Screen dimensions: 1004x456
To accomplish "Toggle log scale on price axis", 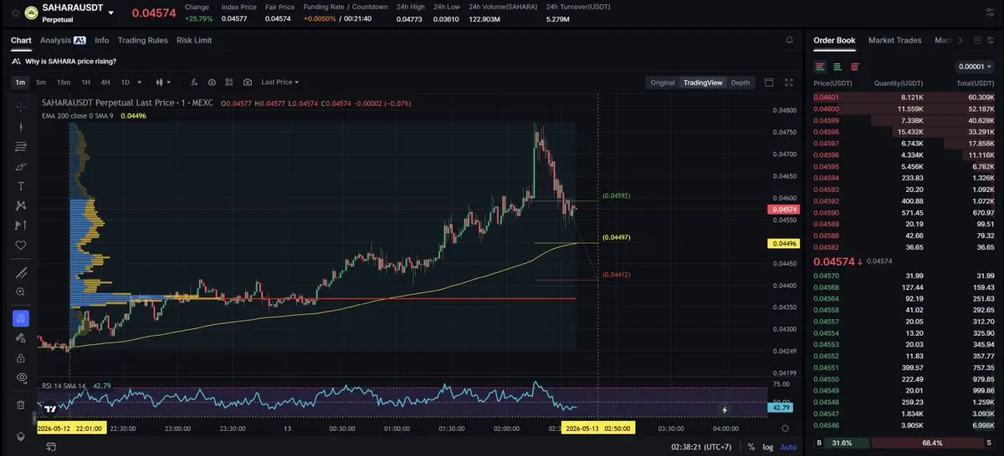I will point(768,447).
